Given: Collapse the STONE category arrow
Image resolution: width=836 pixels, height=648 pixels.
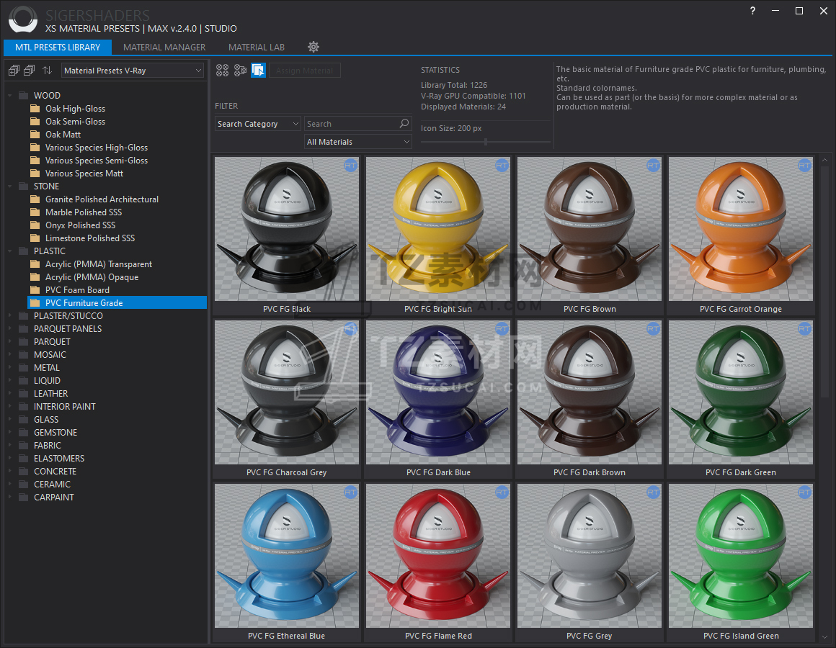Looking at the screenshot, I should coord(10,186).
